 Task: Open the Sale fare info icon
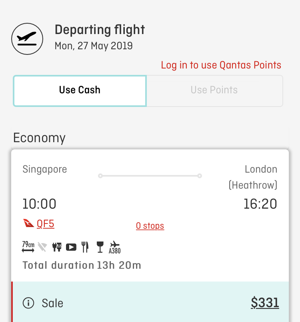coord(28,303)
